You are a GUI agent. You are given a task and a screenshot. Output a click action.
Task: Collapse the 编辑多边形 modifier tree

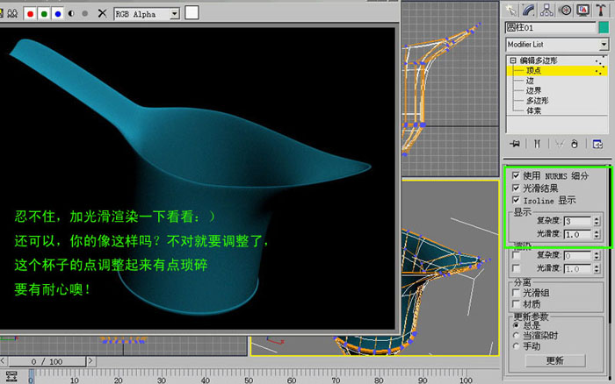coord(513,60)
